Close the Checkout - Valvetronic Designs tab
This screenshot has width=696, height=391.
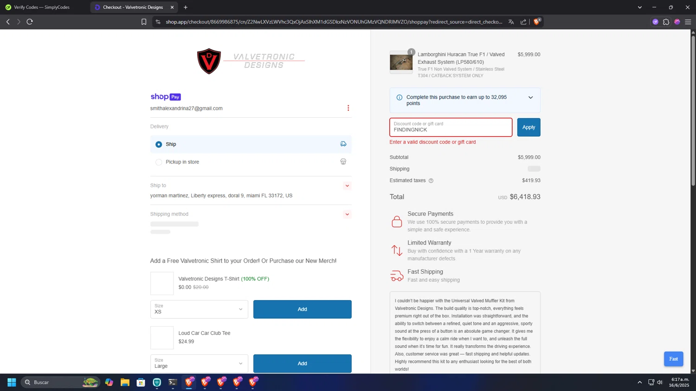(172, 7)
